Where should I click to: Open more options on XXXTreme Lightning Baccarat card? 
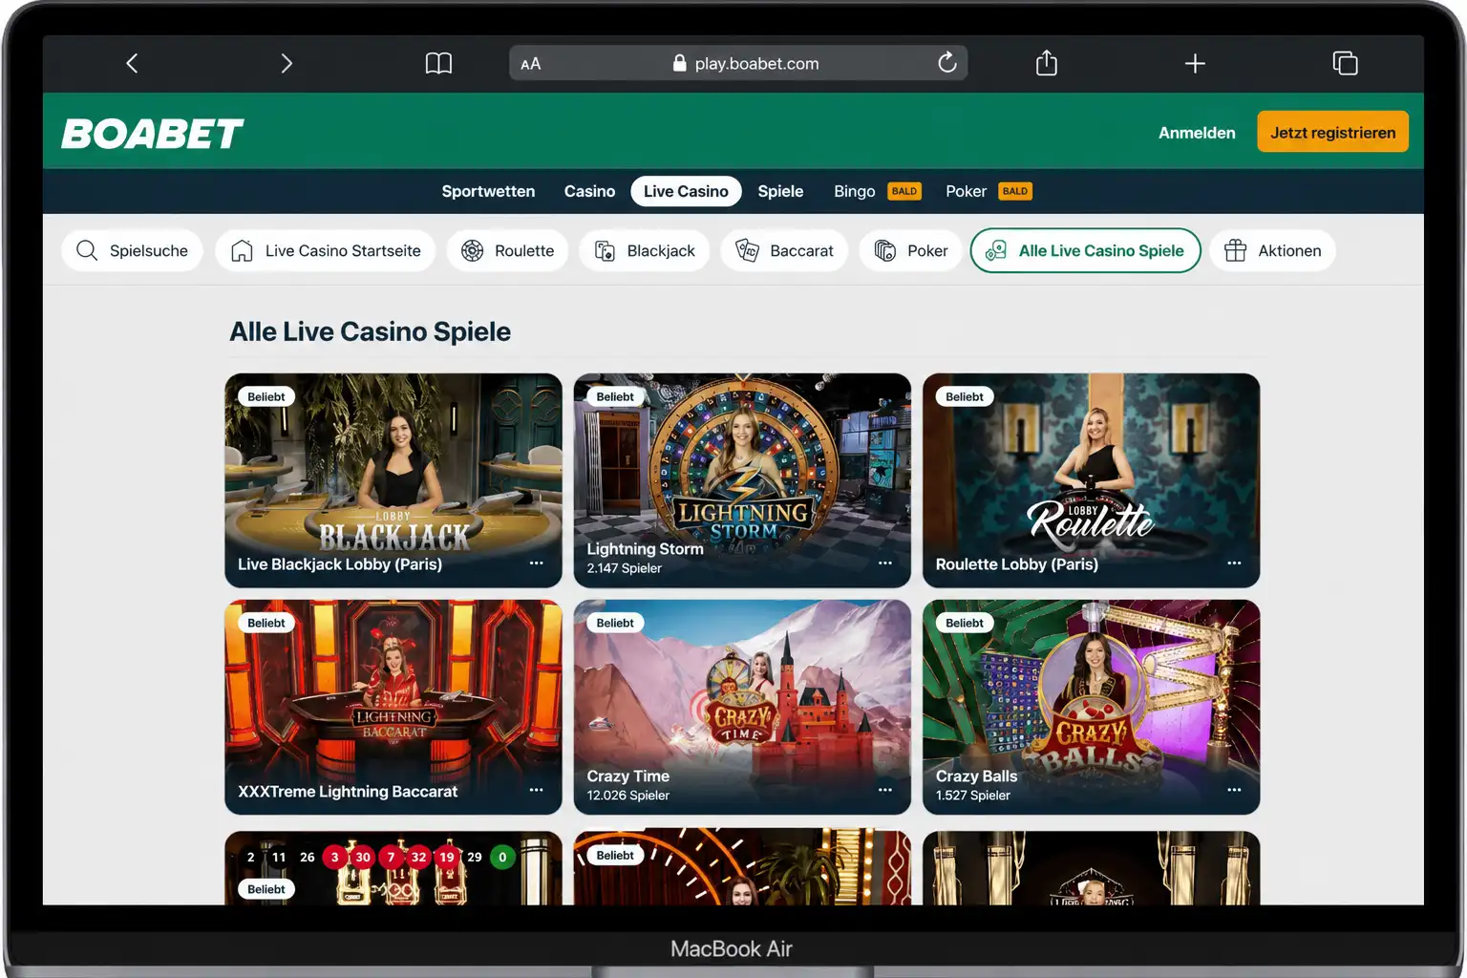537,790
